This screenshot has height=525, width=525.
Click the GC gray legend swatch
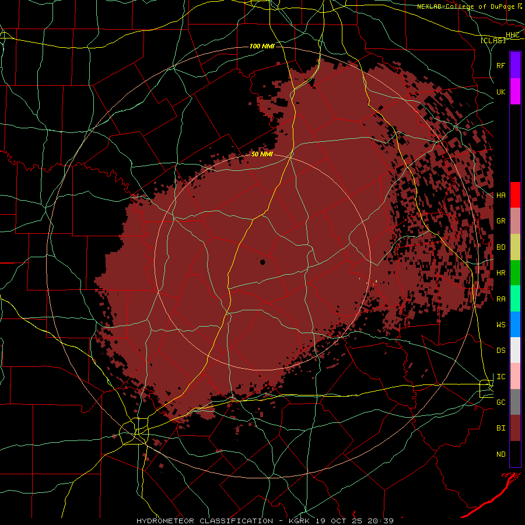515,402
